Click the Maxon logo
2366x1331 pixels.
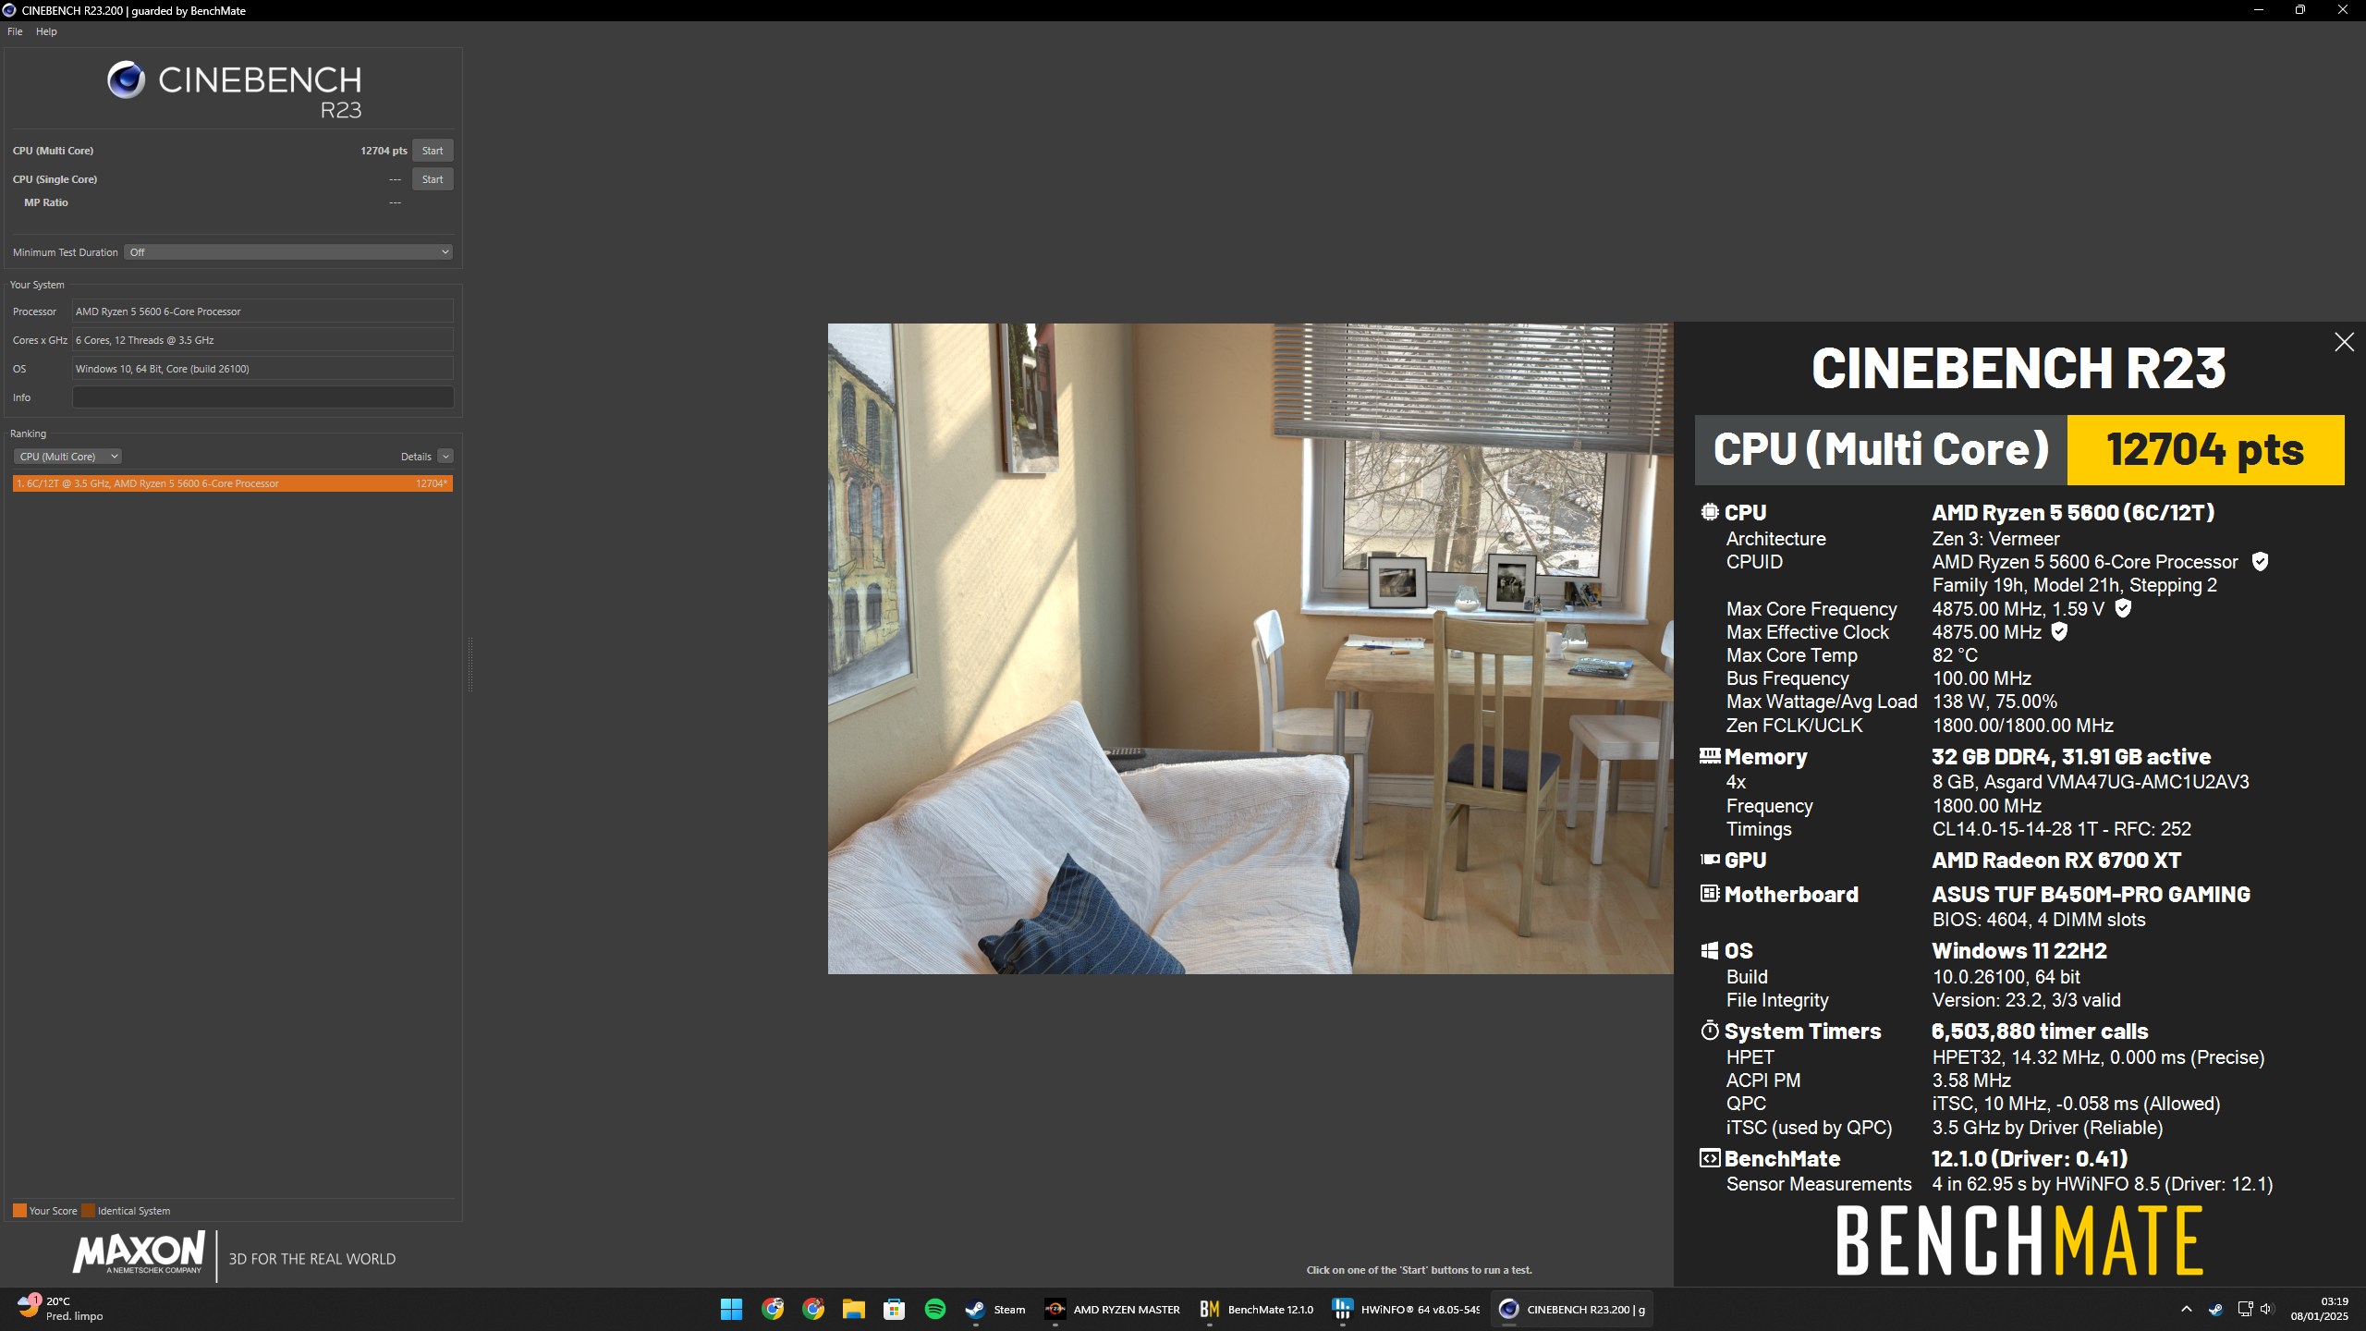pos(139,1253)
